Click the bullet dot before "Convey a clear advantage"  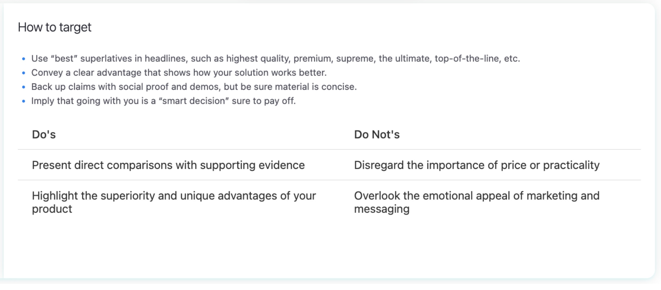(24, 73)
